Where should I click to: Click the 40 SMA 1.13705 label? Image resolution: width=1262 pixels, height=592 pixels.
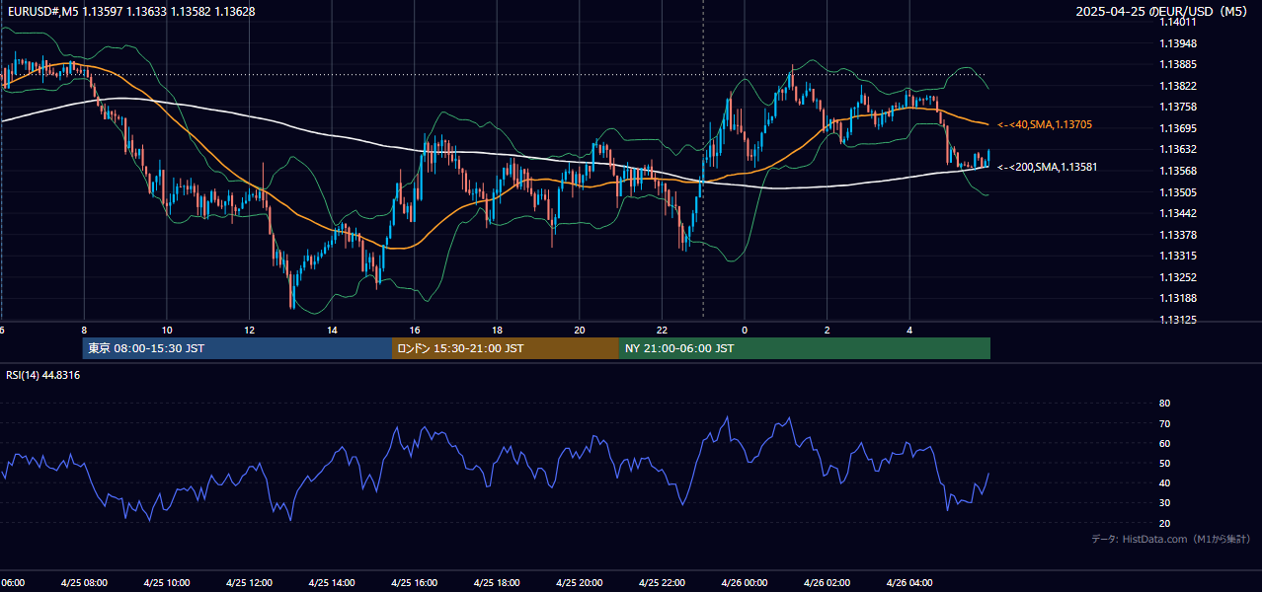point(1044,125)
